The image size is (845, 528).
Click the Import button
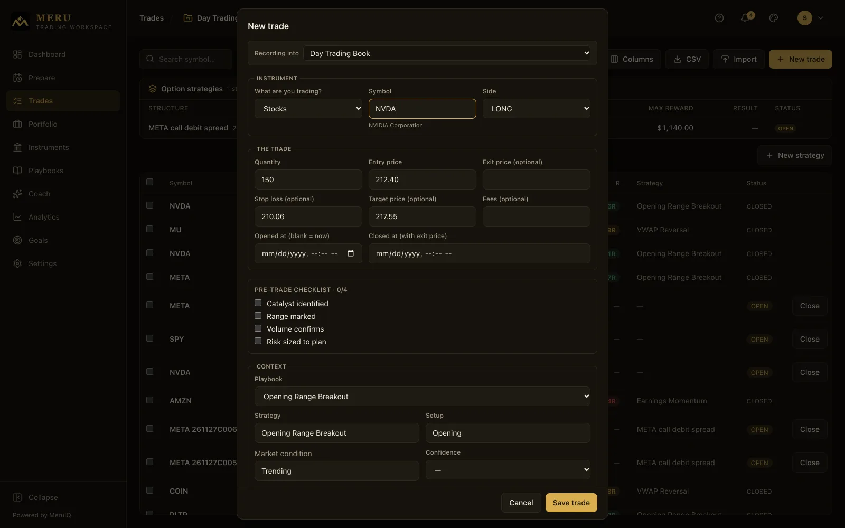pyautogui.click(x=739, y=59)
